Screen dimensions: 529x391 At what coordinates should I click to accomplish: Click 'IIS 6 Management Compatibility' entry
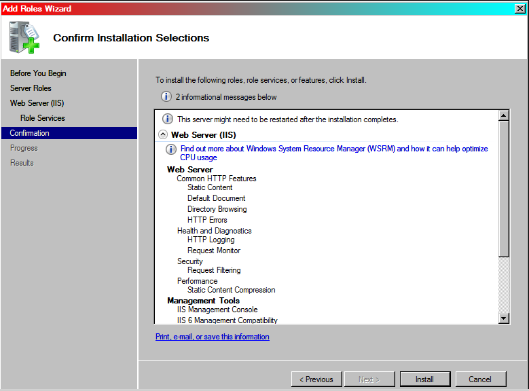coord(227,320)
